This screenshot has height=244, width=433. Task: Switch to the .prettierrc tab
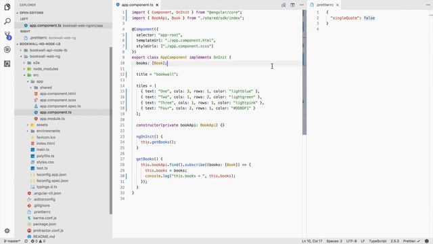pyautogui.click(x=325, y=5)
